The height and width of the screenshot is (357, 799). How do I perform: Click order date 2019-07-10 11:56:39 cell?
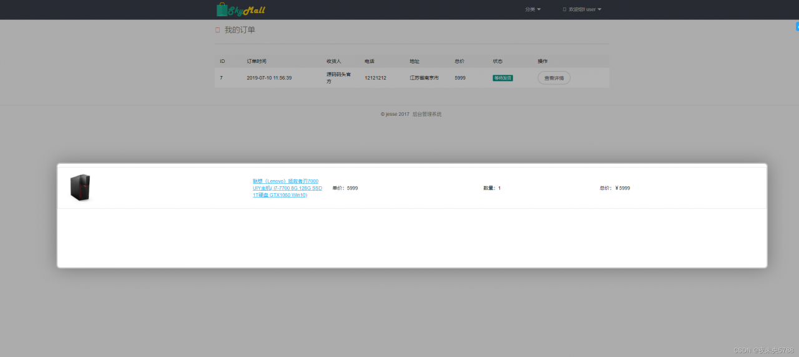coord(269,78)
